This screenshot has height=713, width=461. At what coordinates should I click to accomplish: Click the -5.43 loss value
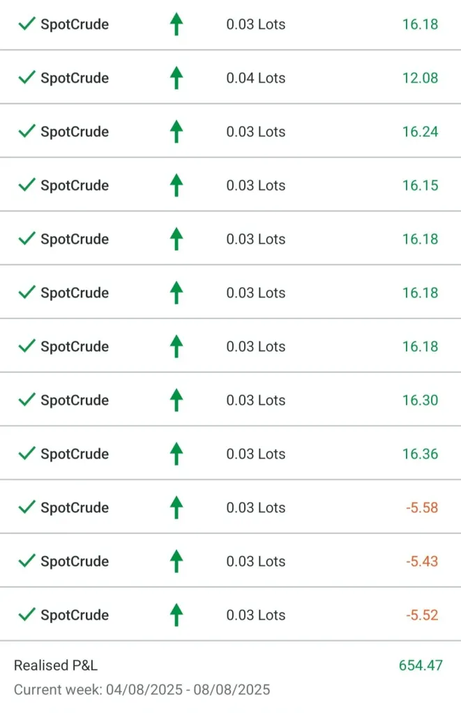(x=422, y=561)
